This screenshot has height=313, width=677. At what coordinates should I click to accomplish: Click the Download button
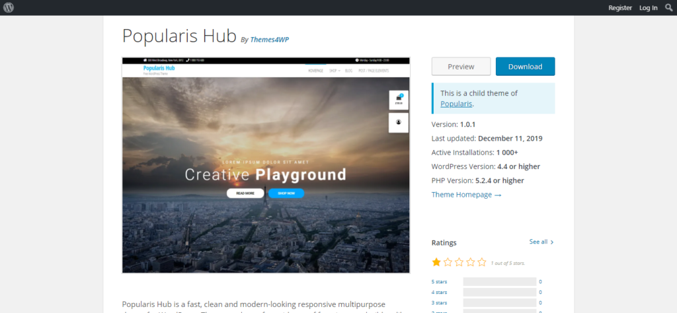[x=525, y=67]
